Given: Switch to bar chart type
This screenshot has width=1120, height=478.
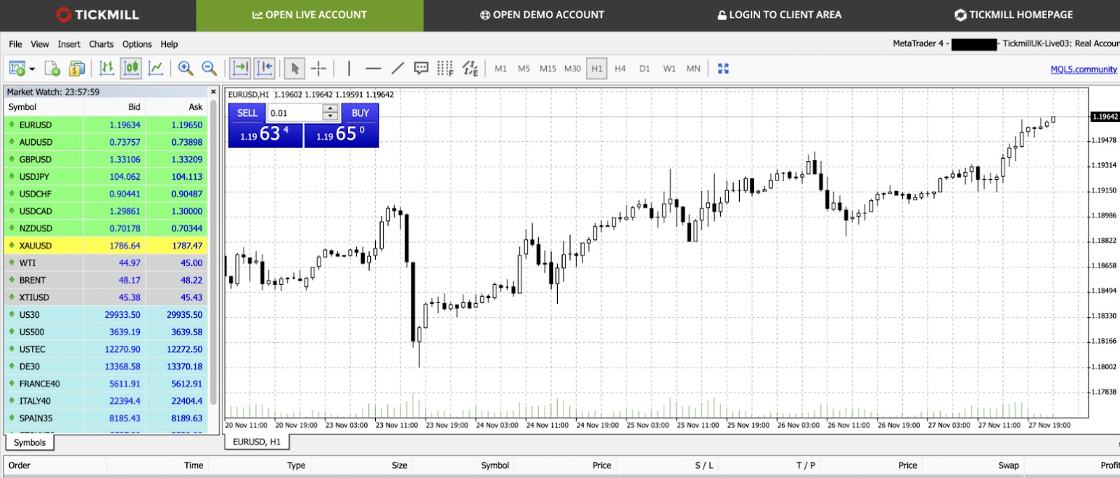Looking at the screenshot, I should [x=106, y=68].
